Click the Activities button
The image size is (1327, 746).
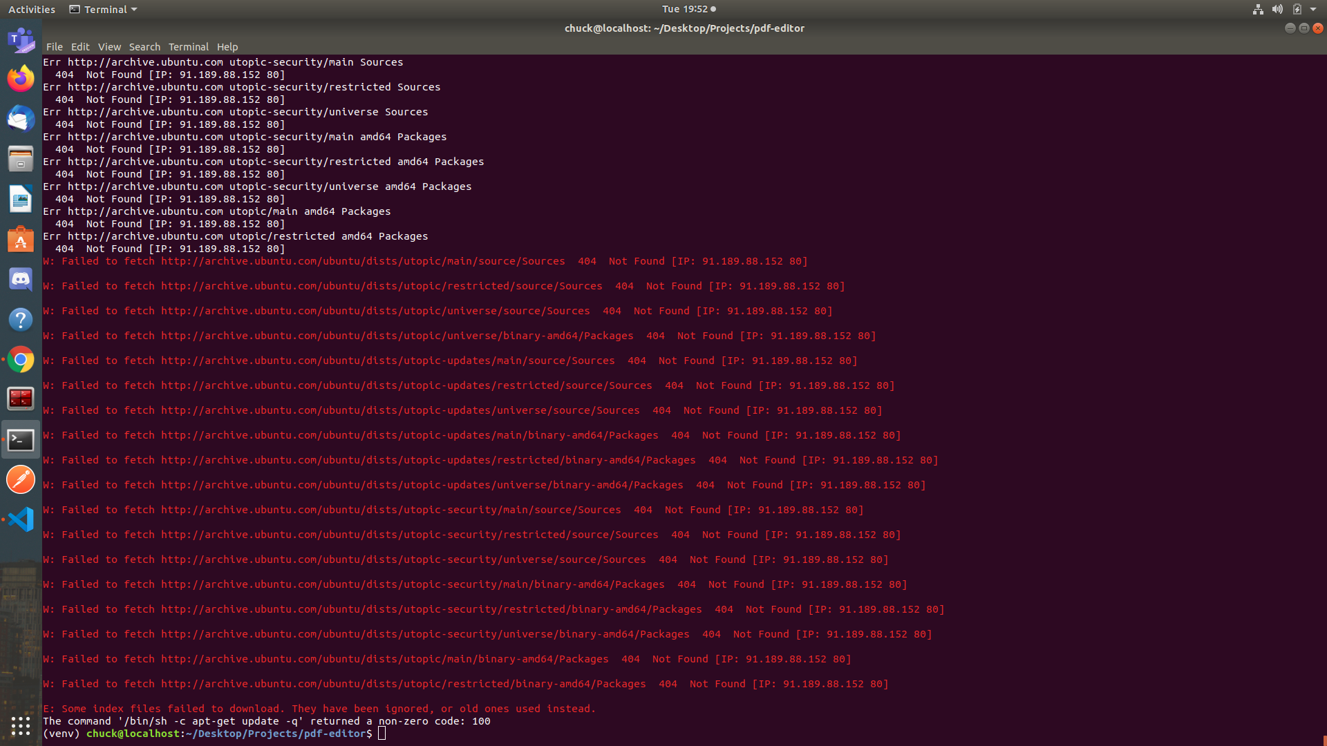tap(32, 9)
